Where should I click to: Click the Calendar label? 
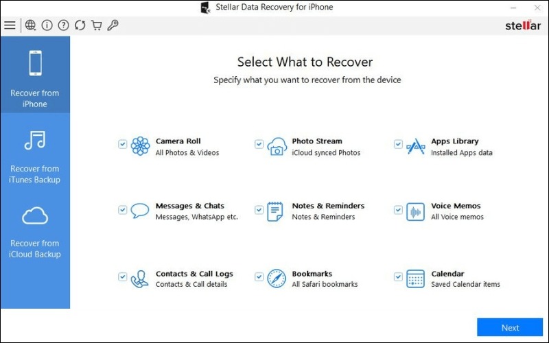(x=447, y=274)
